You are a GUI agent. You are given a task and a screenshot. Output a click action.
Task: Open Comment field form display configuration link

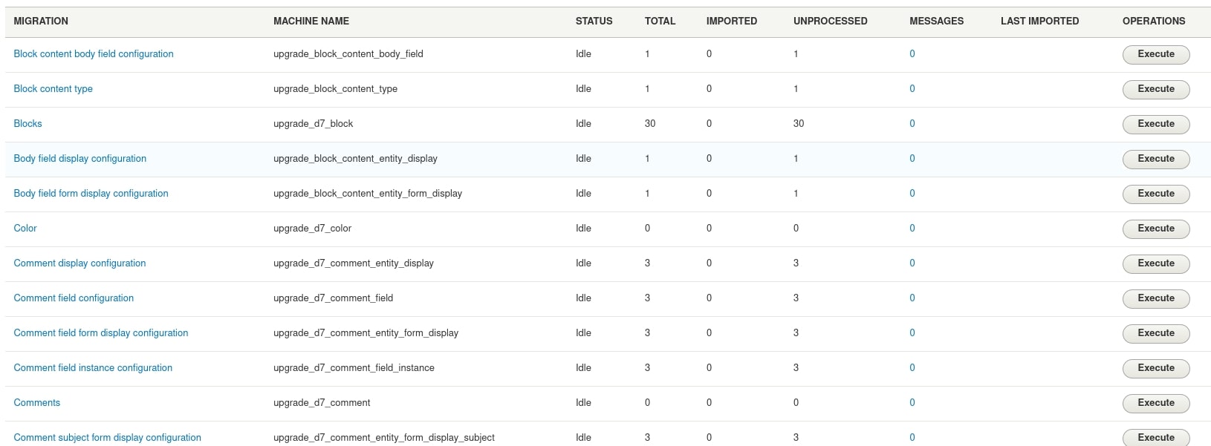(101, 333)
